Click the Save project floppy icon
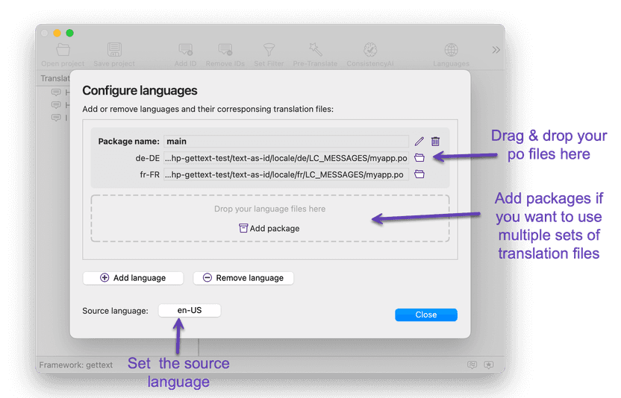Viewport: 621px width, 398px height. click(114, 50)
